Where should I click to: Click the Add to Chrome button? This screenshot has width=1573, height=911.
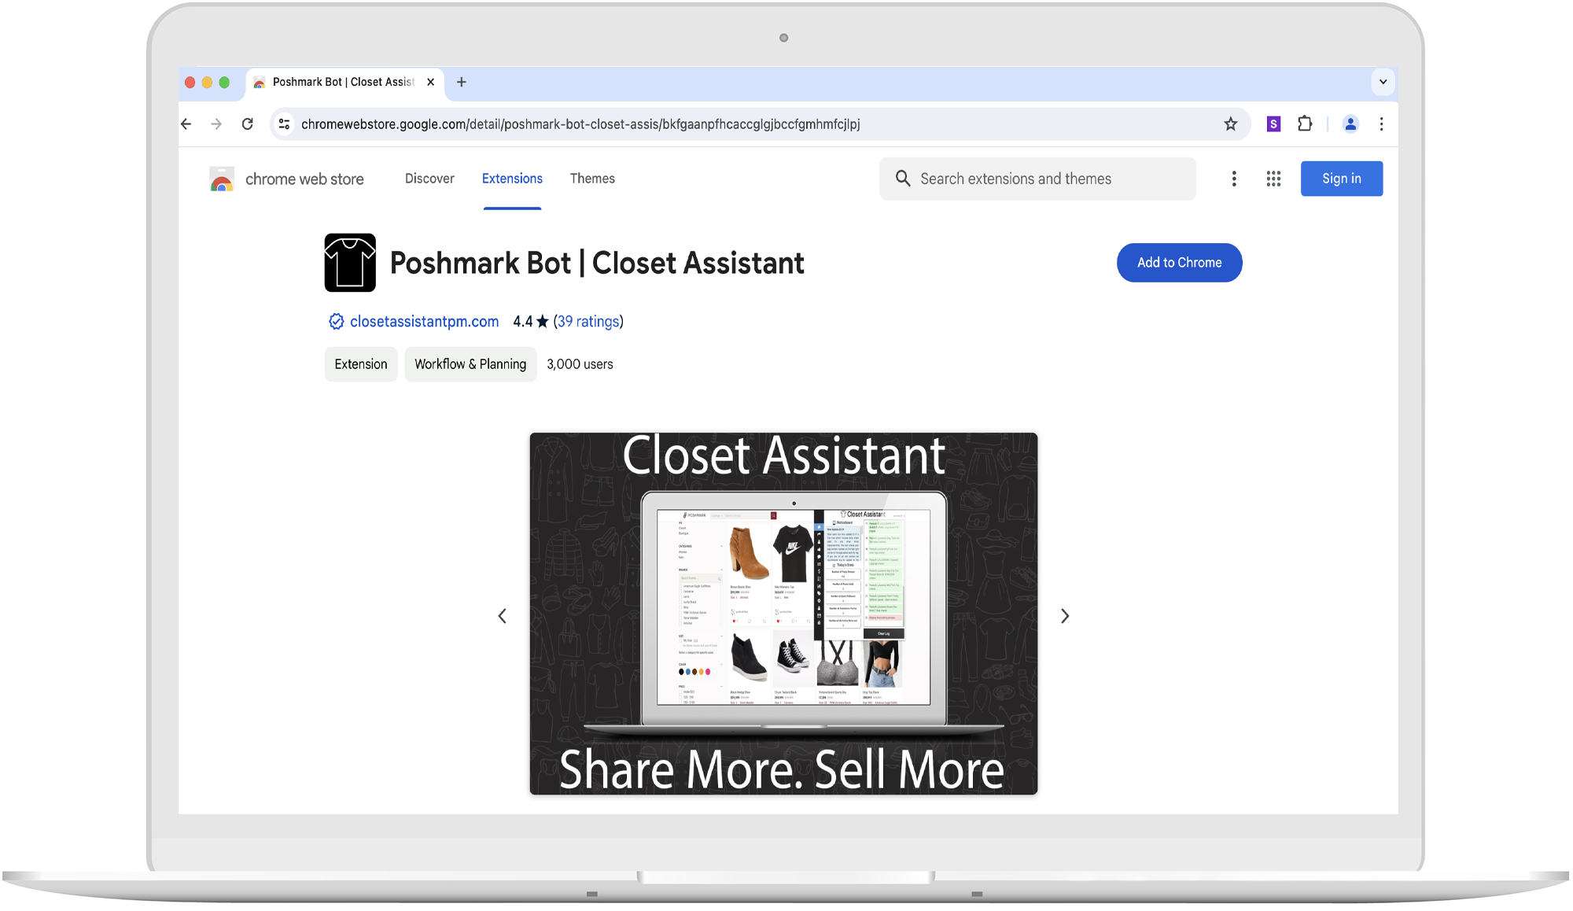pos(1179,263)
